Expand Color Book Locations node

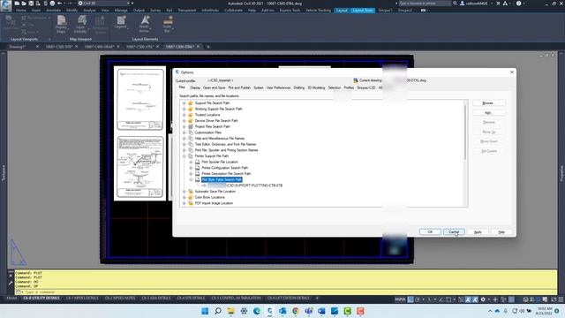click(x=185, y=197)
